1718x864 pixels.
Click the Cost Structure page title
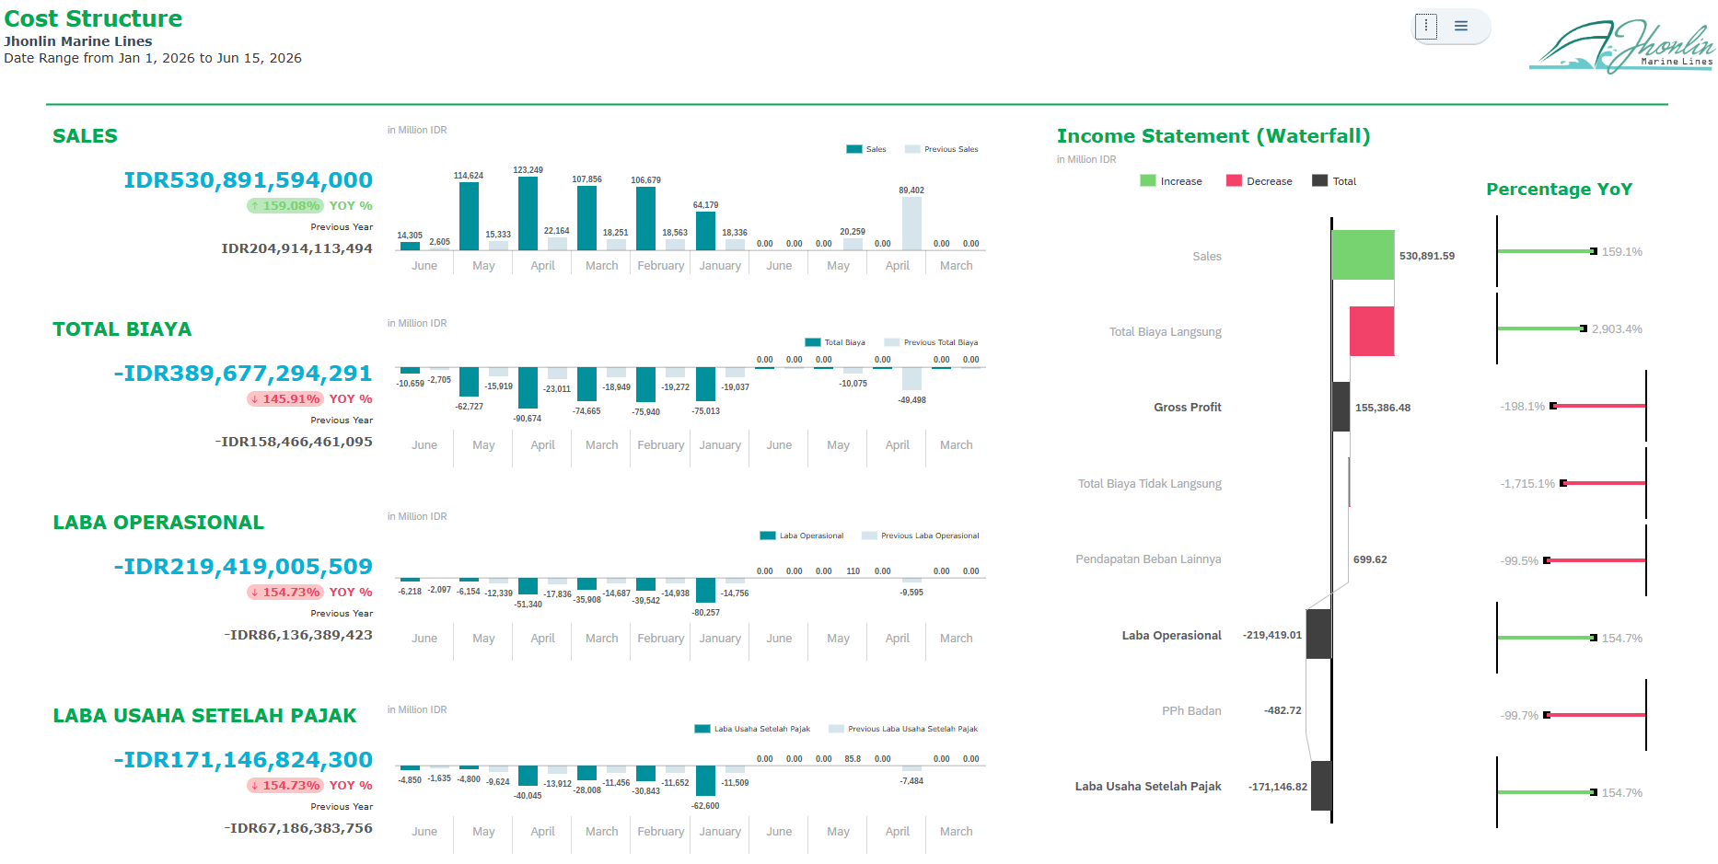(x=93, y=18)
